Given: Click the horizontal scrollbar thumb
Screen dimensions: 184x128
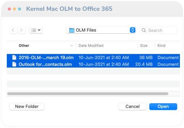Looking at the screenshot, I should click(x=88, y=94).
